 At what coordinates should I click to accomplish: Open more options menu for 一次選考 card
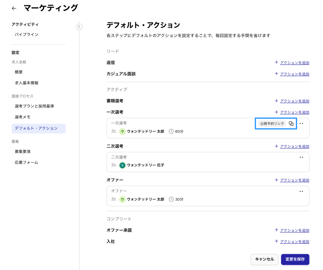click(301, 123)
